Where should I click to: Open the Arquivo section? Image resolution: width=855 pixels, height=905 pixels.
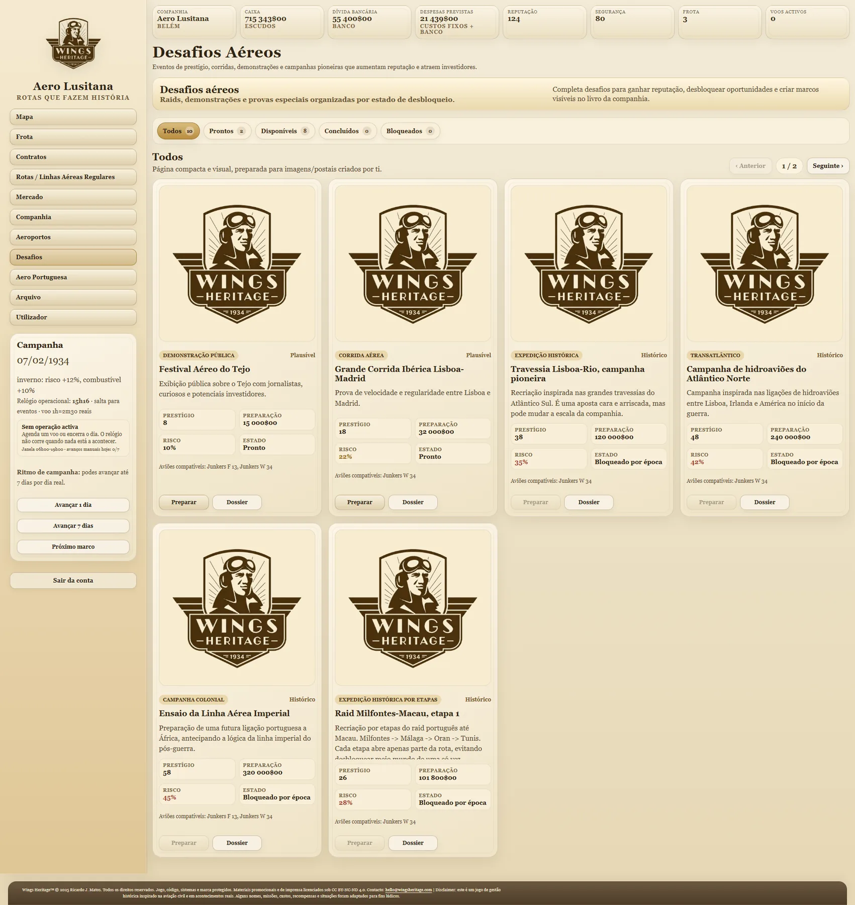pos(73,298)
